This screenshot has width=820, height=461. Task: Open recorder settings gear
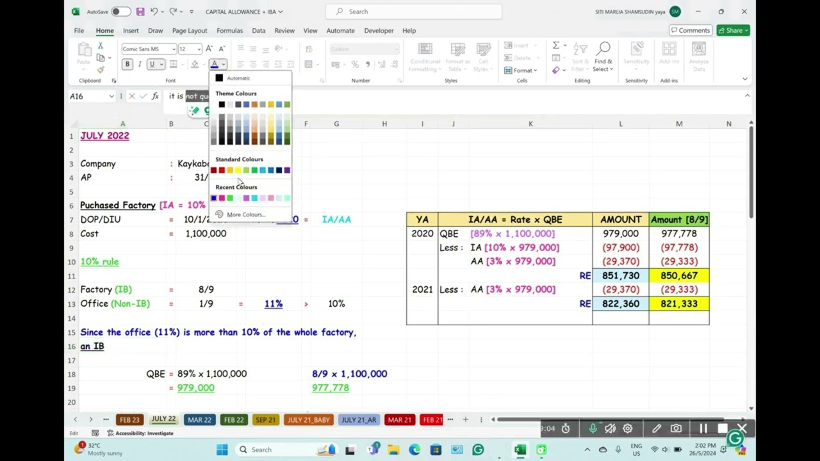pos(628,428)
